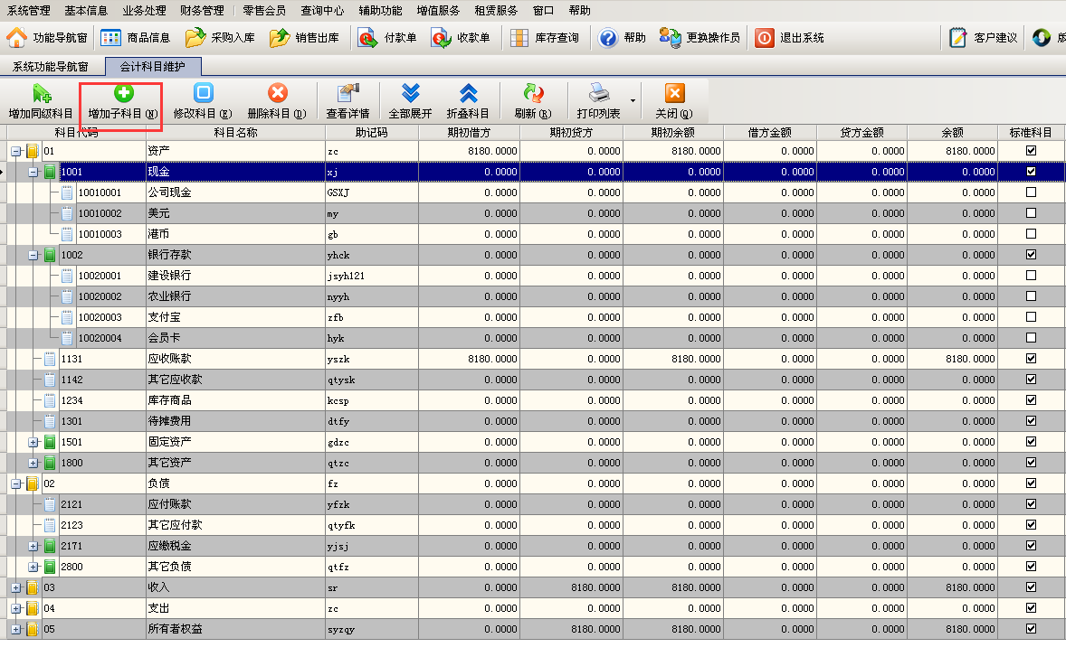Click 关闭 orange close button

pos(674,101)
